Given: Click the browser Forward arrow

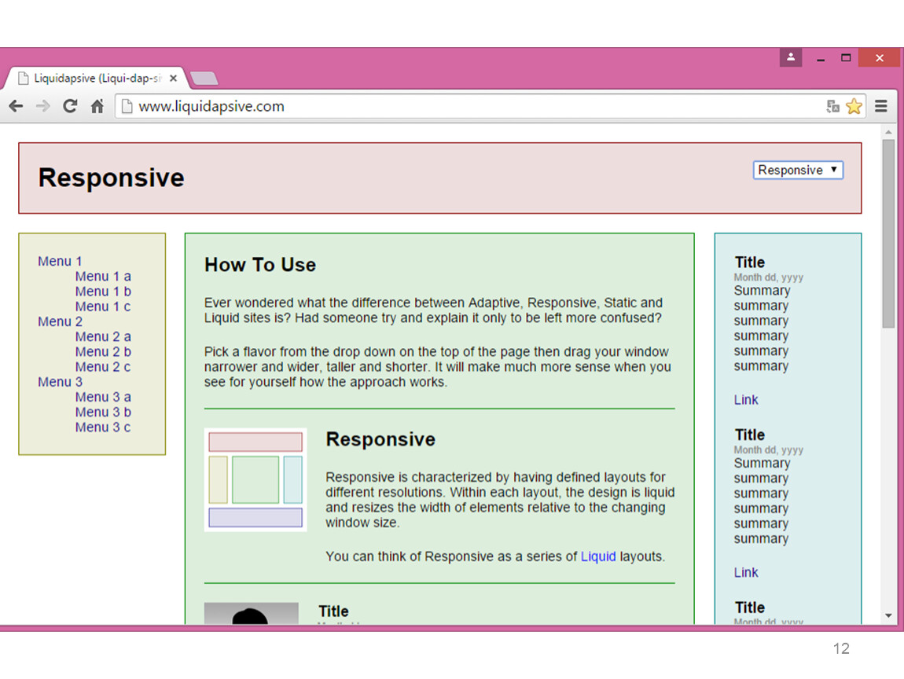Looking at the screenshot, I should point(42,106).
